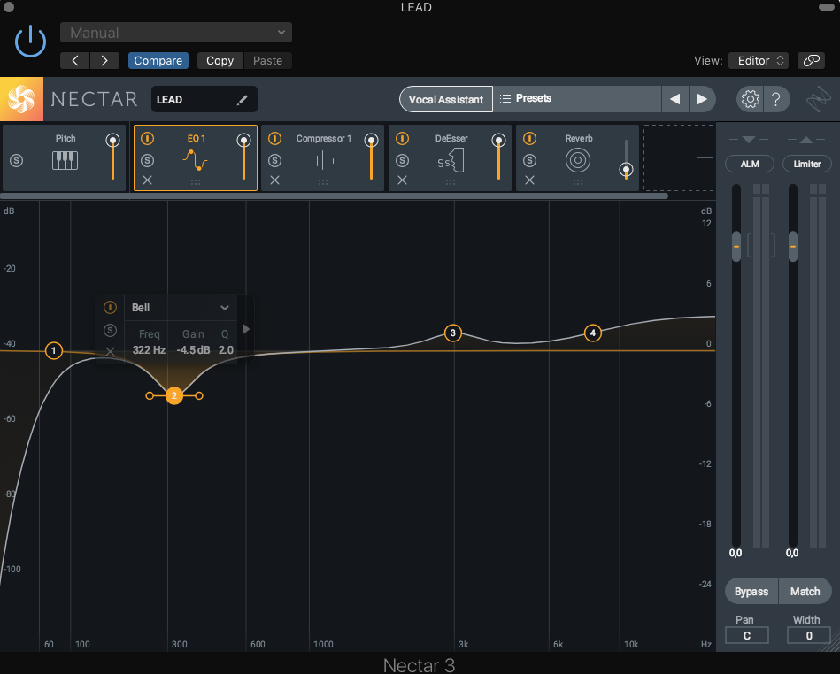The image size is (840, 674).
Task: Click the link chain icon
Action: click(811, 60)
